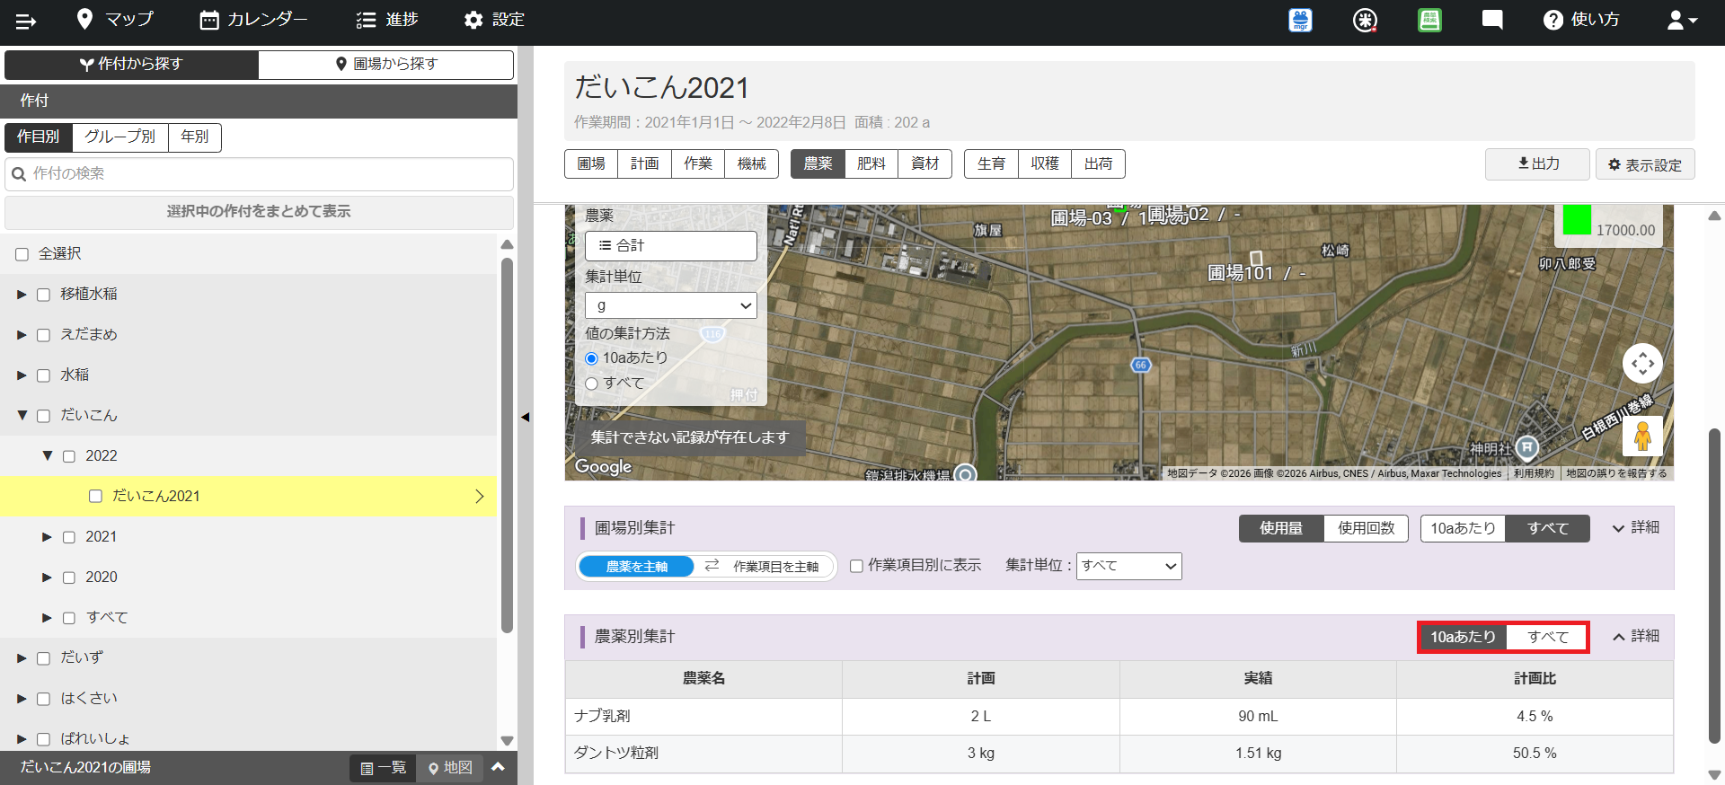This screenshot has width=1725, height=785.
Task: Open the hamburger side menu
Action: [25, 21]
